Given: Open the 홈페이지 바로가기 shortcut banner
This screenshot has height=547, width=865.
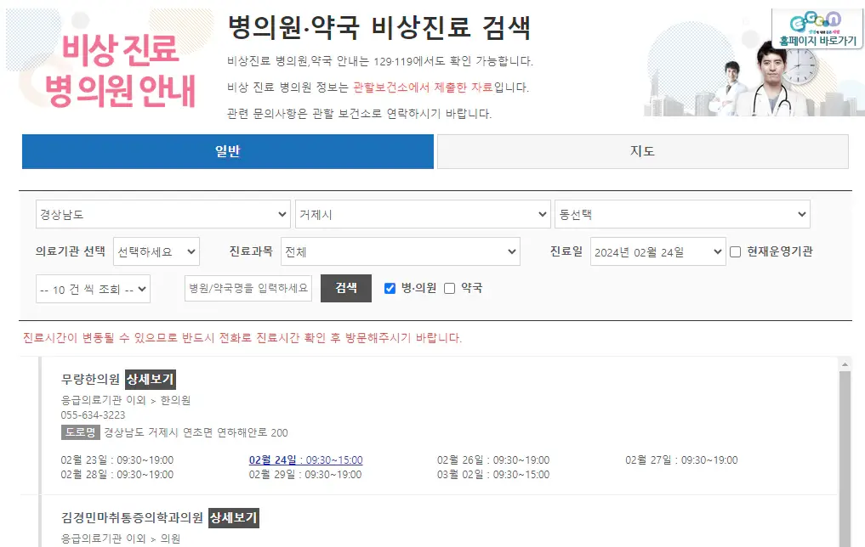Looking at the screenshot, I should point(817,37).
